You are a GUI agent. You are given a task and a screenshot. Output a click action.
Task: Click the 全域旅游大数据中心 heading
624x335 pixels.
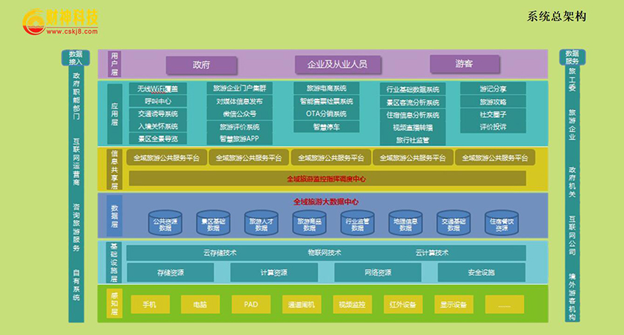coord(326,202)
